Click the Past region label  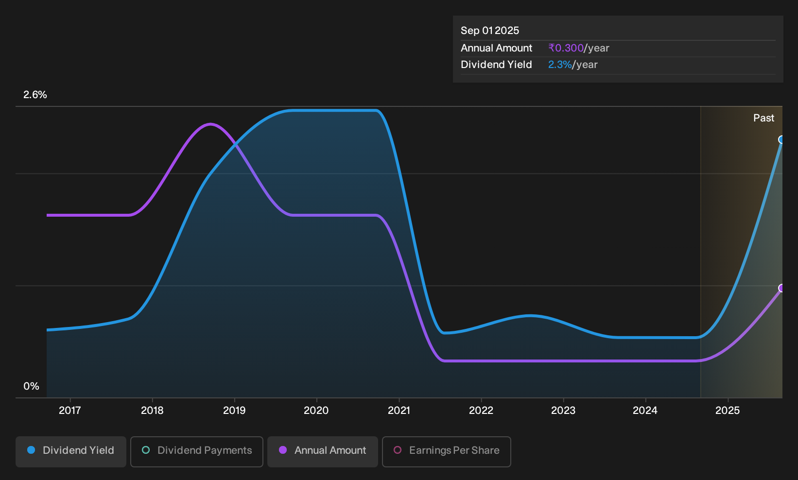click(764, 118)
